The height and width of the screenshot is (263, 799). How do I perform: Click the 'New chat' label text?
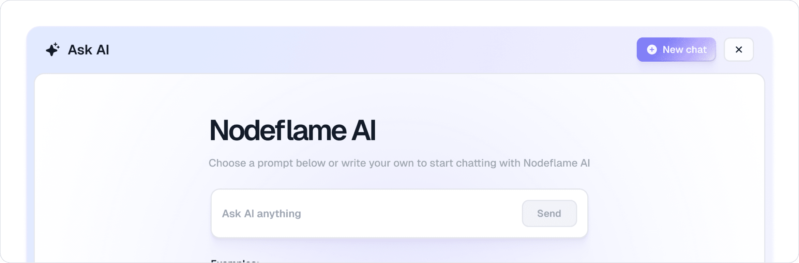tap(684, 50)
